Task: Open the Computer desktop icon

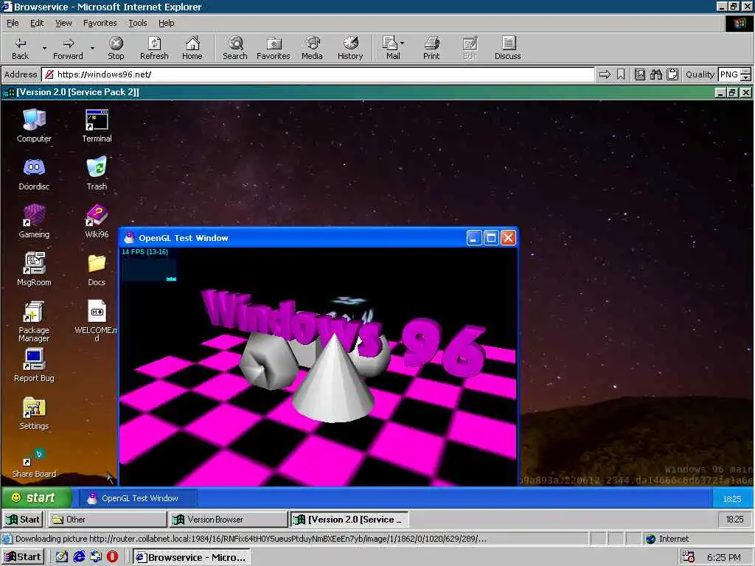Action: [34, 125]
